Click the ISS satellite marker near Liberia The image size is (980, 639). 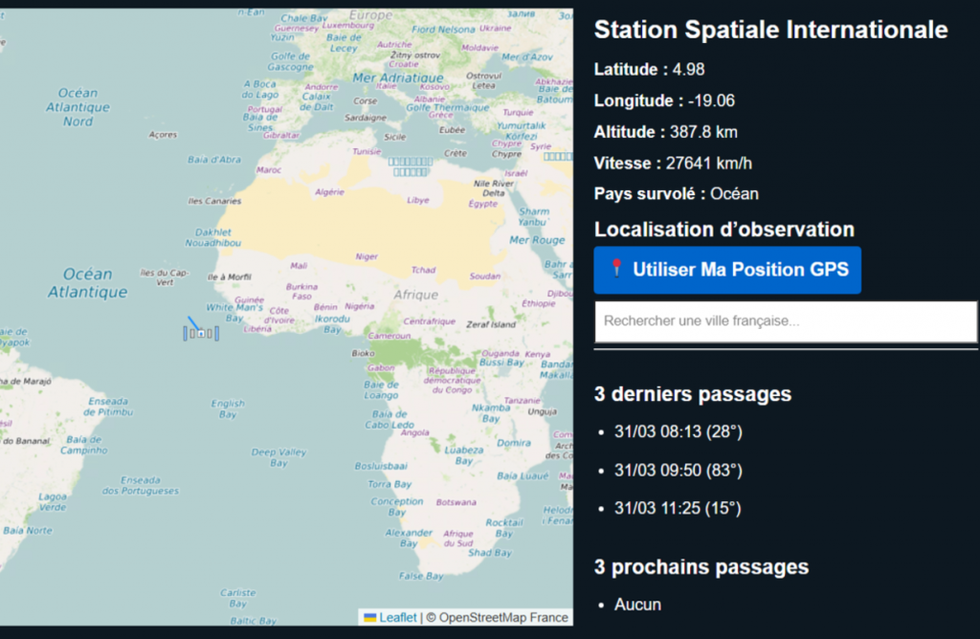[x=201, y=333]
